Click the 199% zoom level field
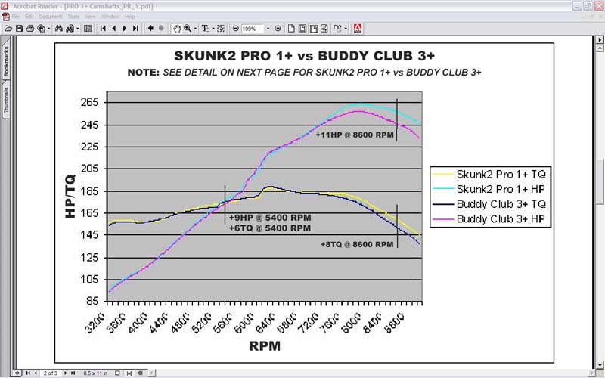This screenshot has height=378, width=605. 253,29
